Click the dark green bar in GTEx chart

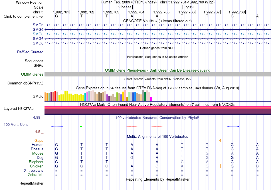[x=145, y=96]
